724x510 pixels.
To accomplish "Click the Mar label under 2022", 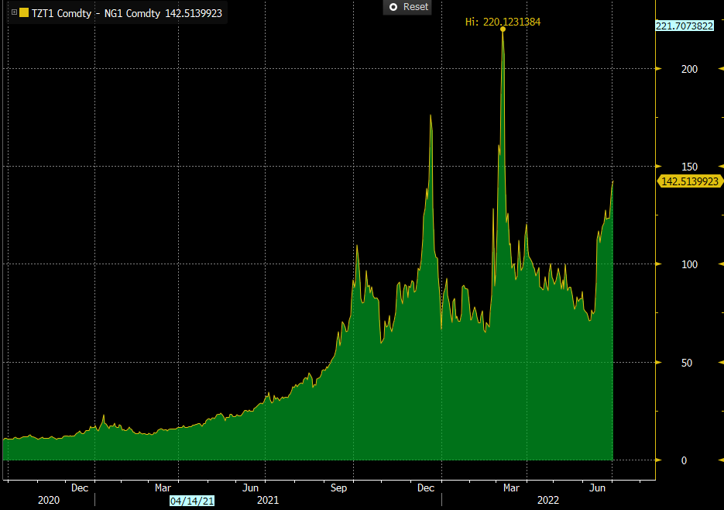I will click(x=511, y=488).
